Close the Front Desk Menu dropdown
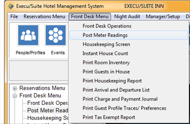 [x=90, y=16]
